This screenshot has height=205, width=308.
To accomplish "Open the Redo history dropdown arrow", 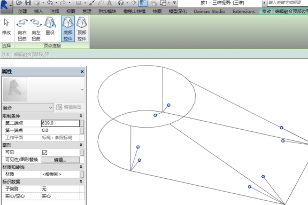I will click(x=70, y=3).
